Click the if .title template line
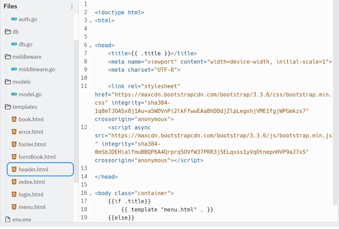 (129, 201)
